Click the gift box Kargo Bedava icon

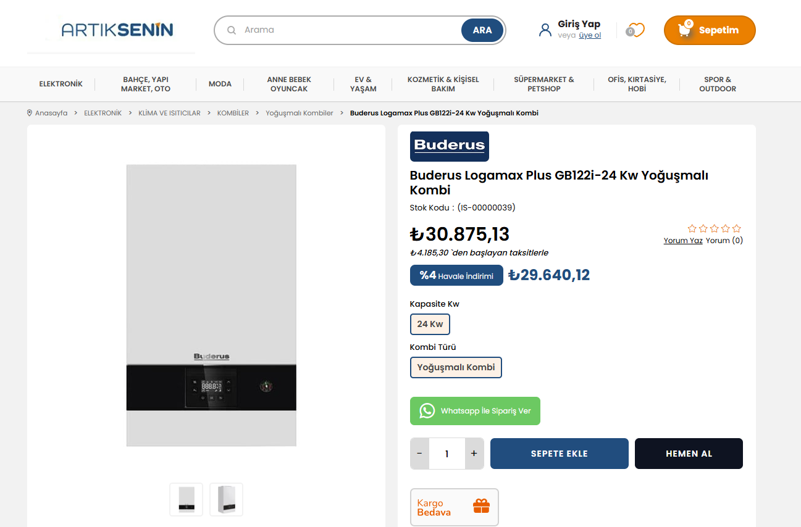[481, 507]
